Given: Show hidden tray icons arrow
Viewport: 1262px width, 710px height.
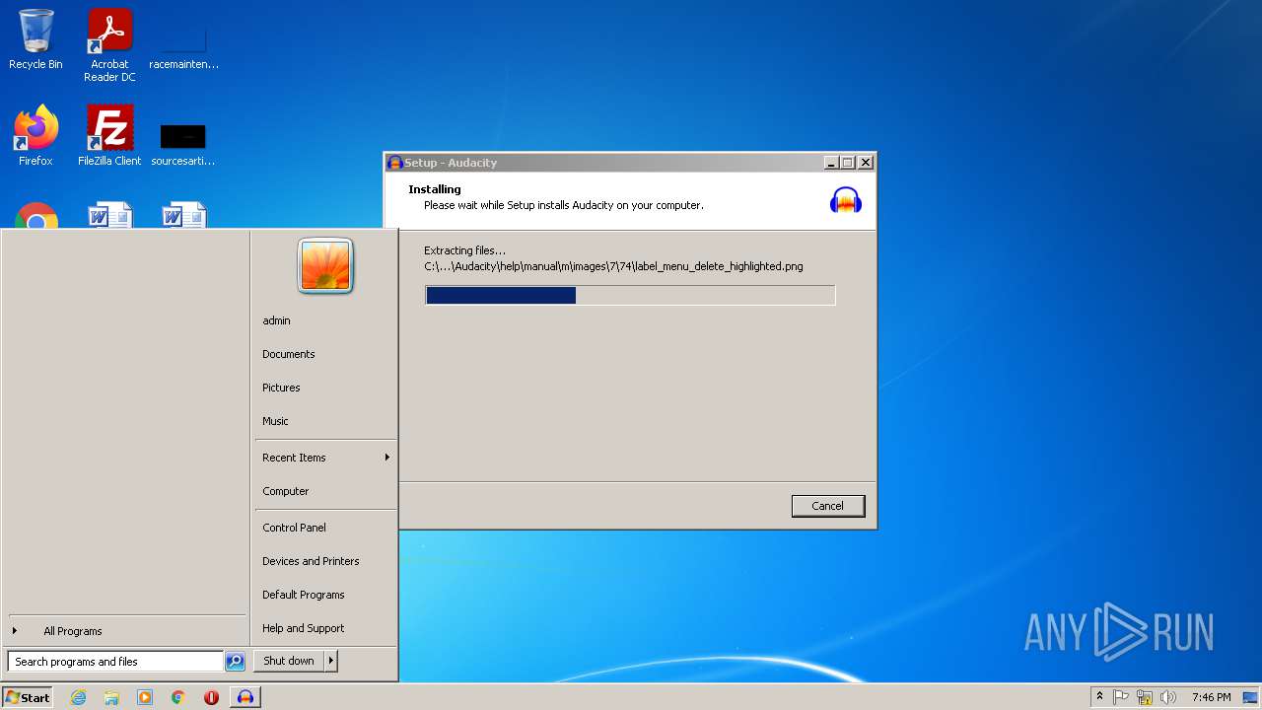Looking at the screenshot, I should click(1099, 696).
